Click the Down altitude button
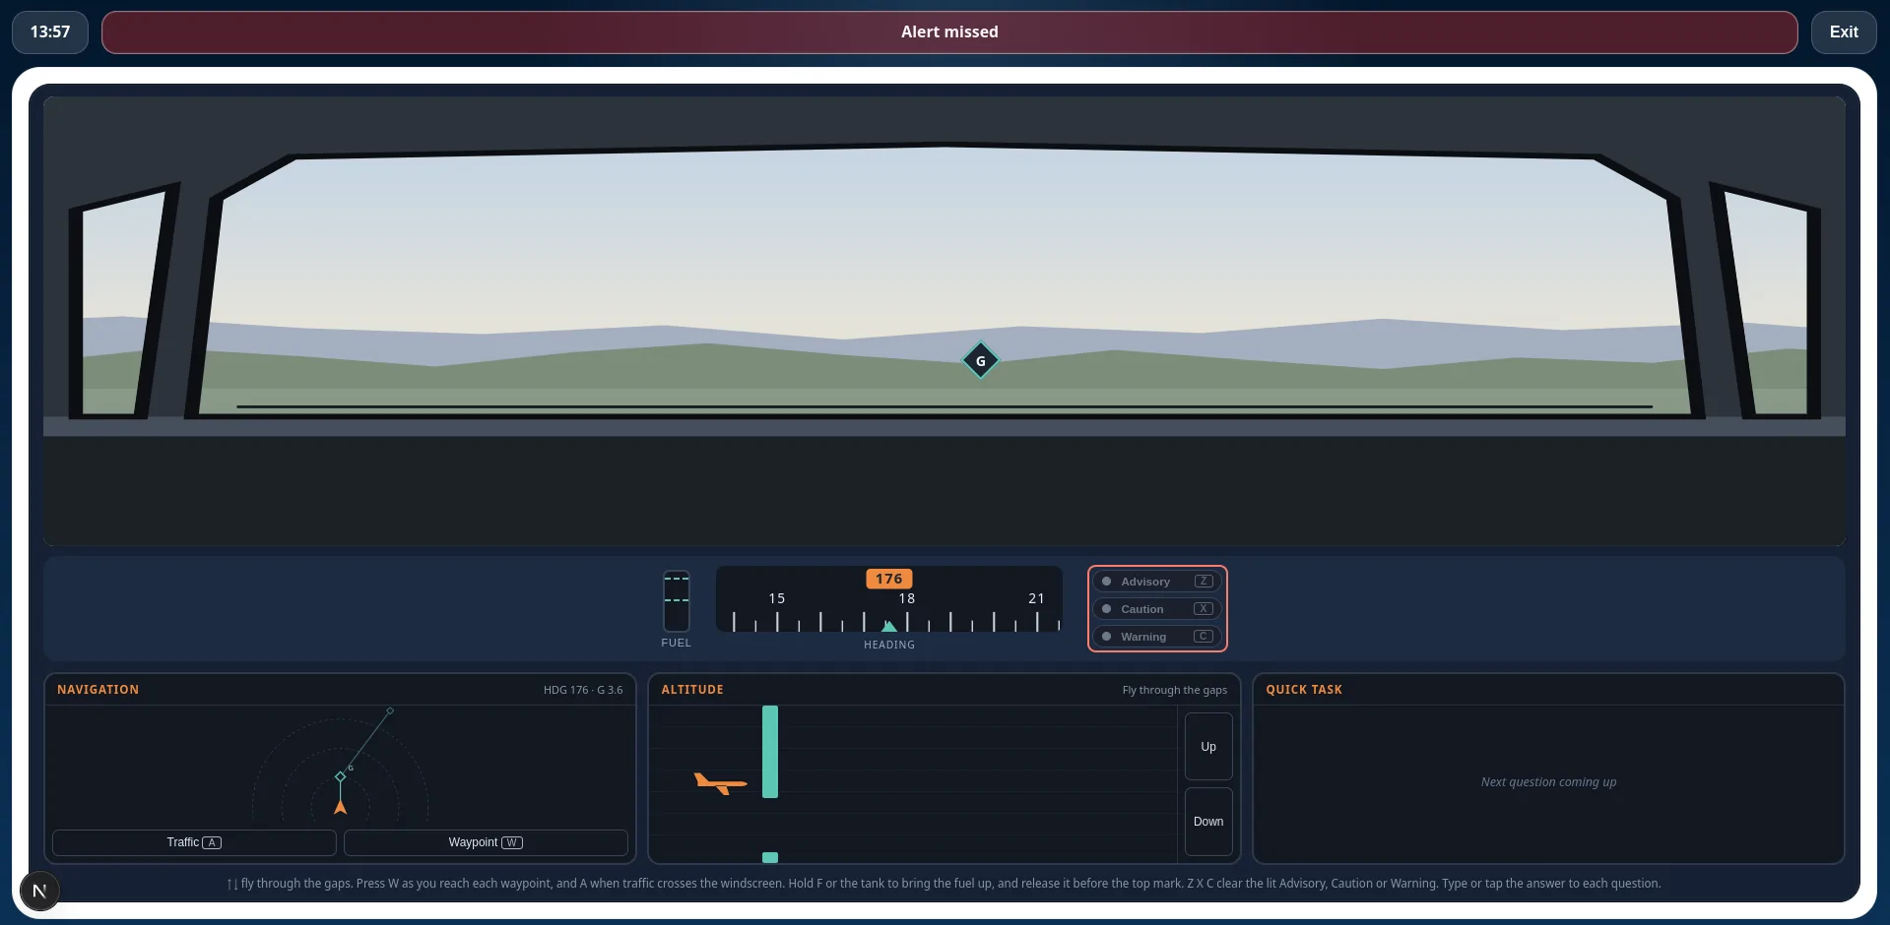 (1208, 822)
